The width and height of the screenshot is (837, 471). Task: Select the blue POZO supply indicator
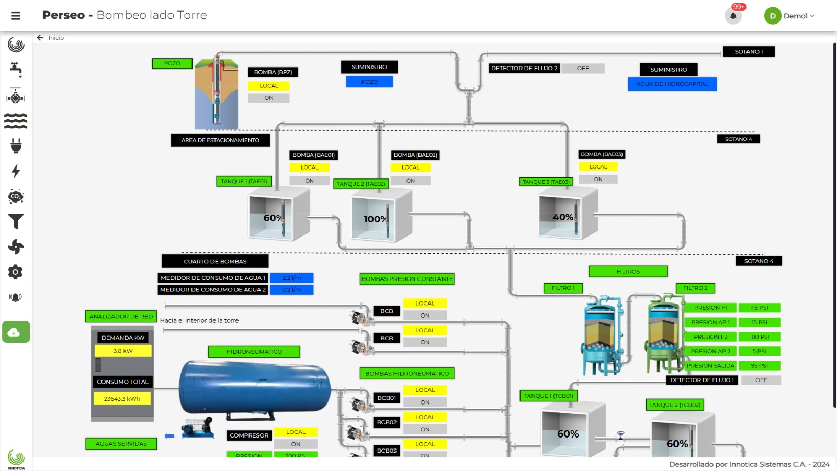coord(369,82)
